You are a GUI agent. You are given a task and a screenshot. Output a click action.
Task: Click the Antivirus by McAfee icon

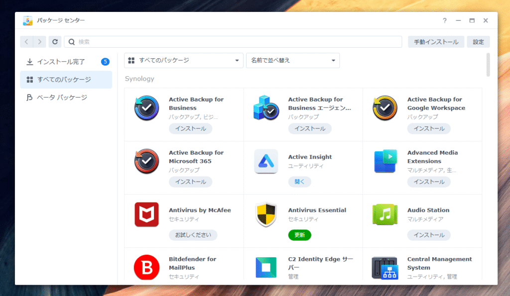point(147,214)
